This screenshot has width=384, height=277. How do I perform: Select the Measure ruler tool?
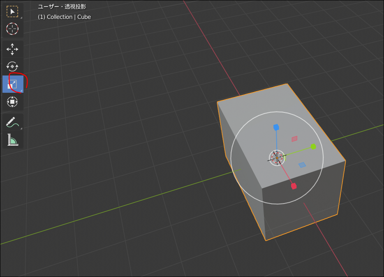pyautogui.click(x=12, y=140)
